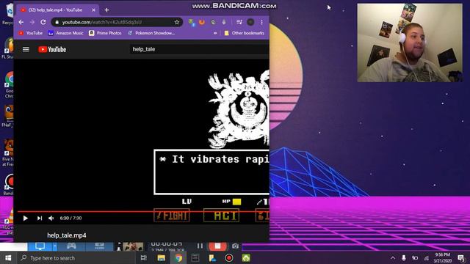470x264 pixels.
Task: Open Chrome's three-dot menu
Action: coord(261,22)
